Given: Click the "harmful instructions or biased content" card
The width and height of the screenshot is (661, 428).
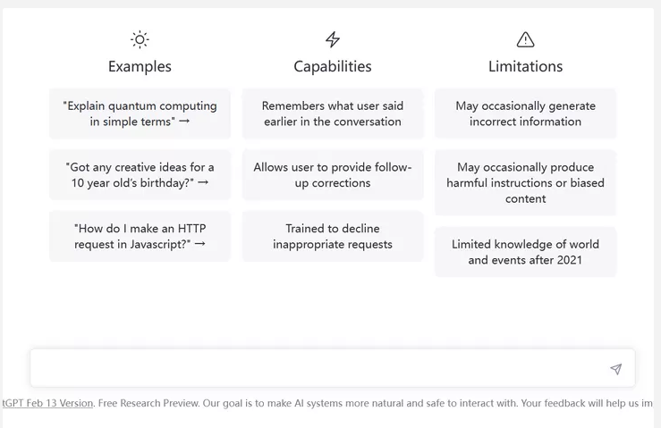Looking at the screenshot, I should click(525, 182).
